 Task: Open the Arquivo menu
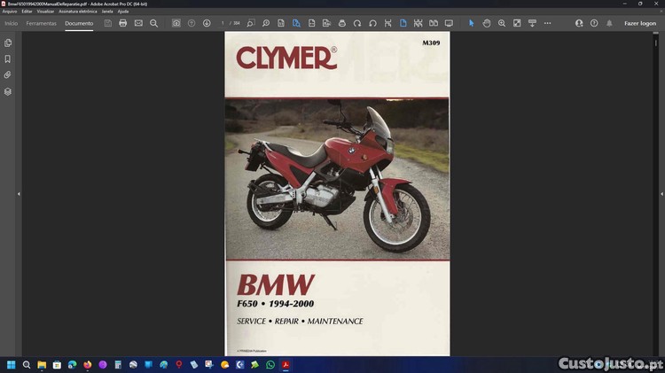click(x=10, y=12)
